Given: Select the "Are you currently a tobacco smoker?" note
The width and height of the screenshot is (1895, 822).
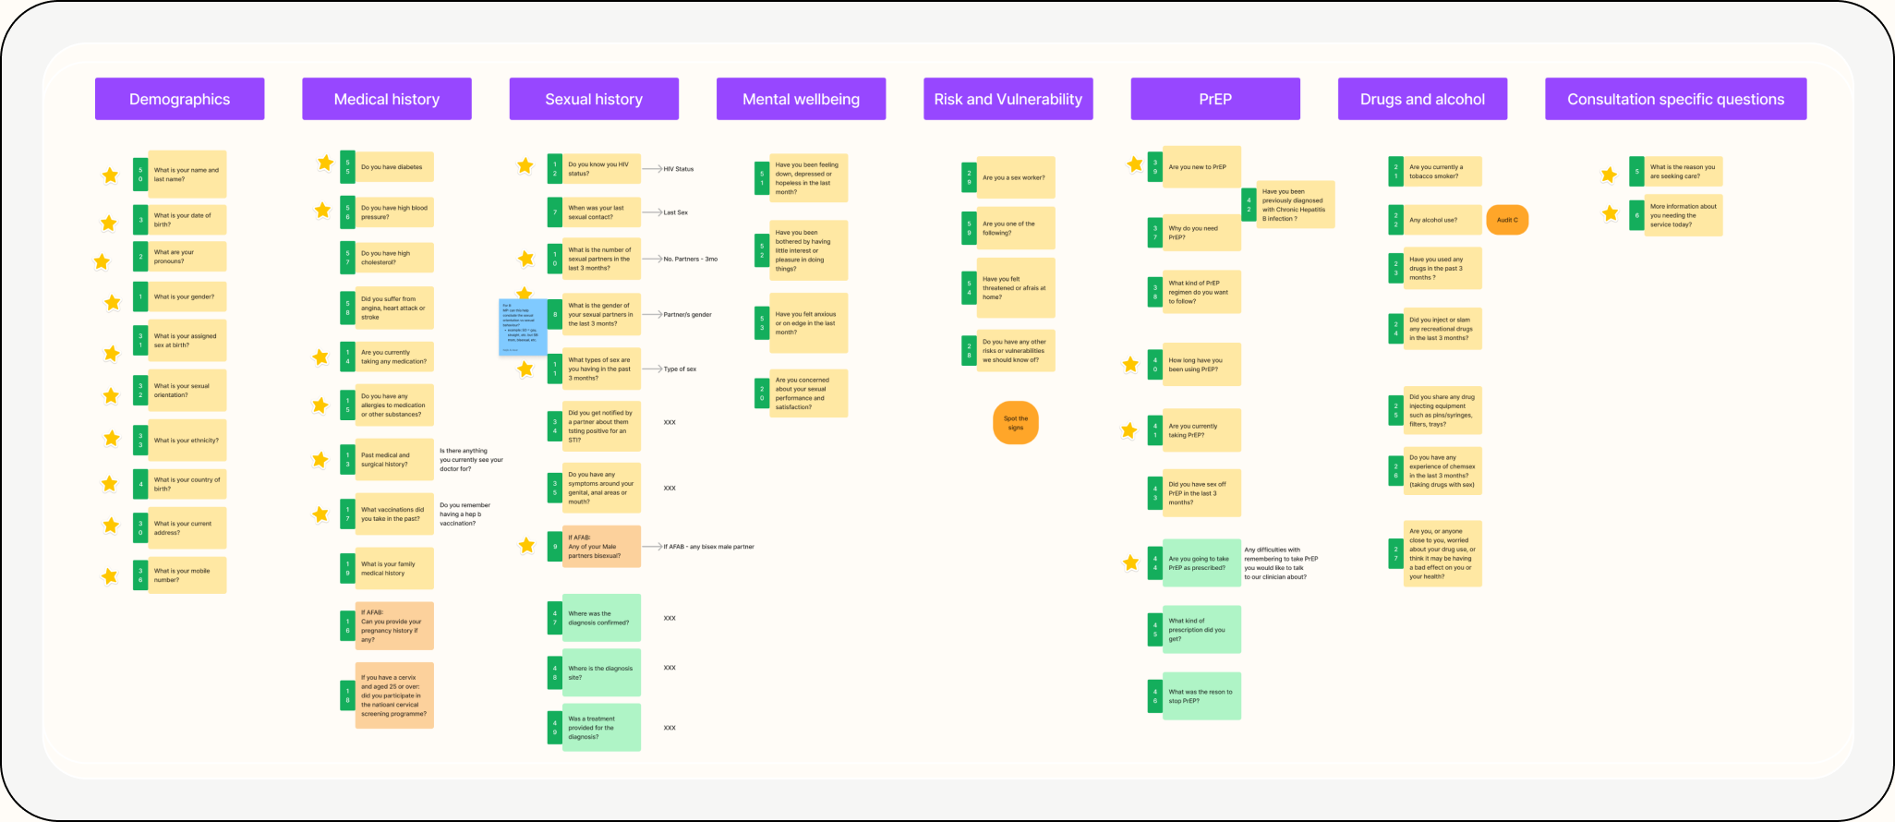Looking at the screenshot, I should pyautogui.click(x=1443, y=172).
